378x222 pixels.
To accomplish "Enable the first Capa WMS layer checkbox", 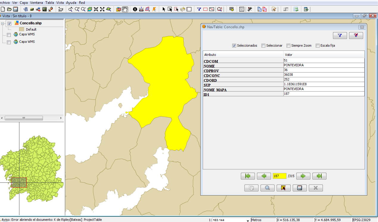I will tap(9, 35).
